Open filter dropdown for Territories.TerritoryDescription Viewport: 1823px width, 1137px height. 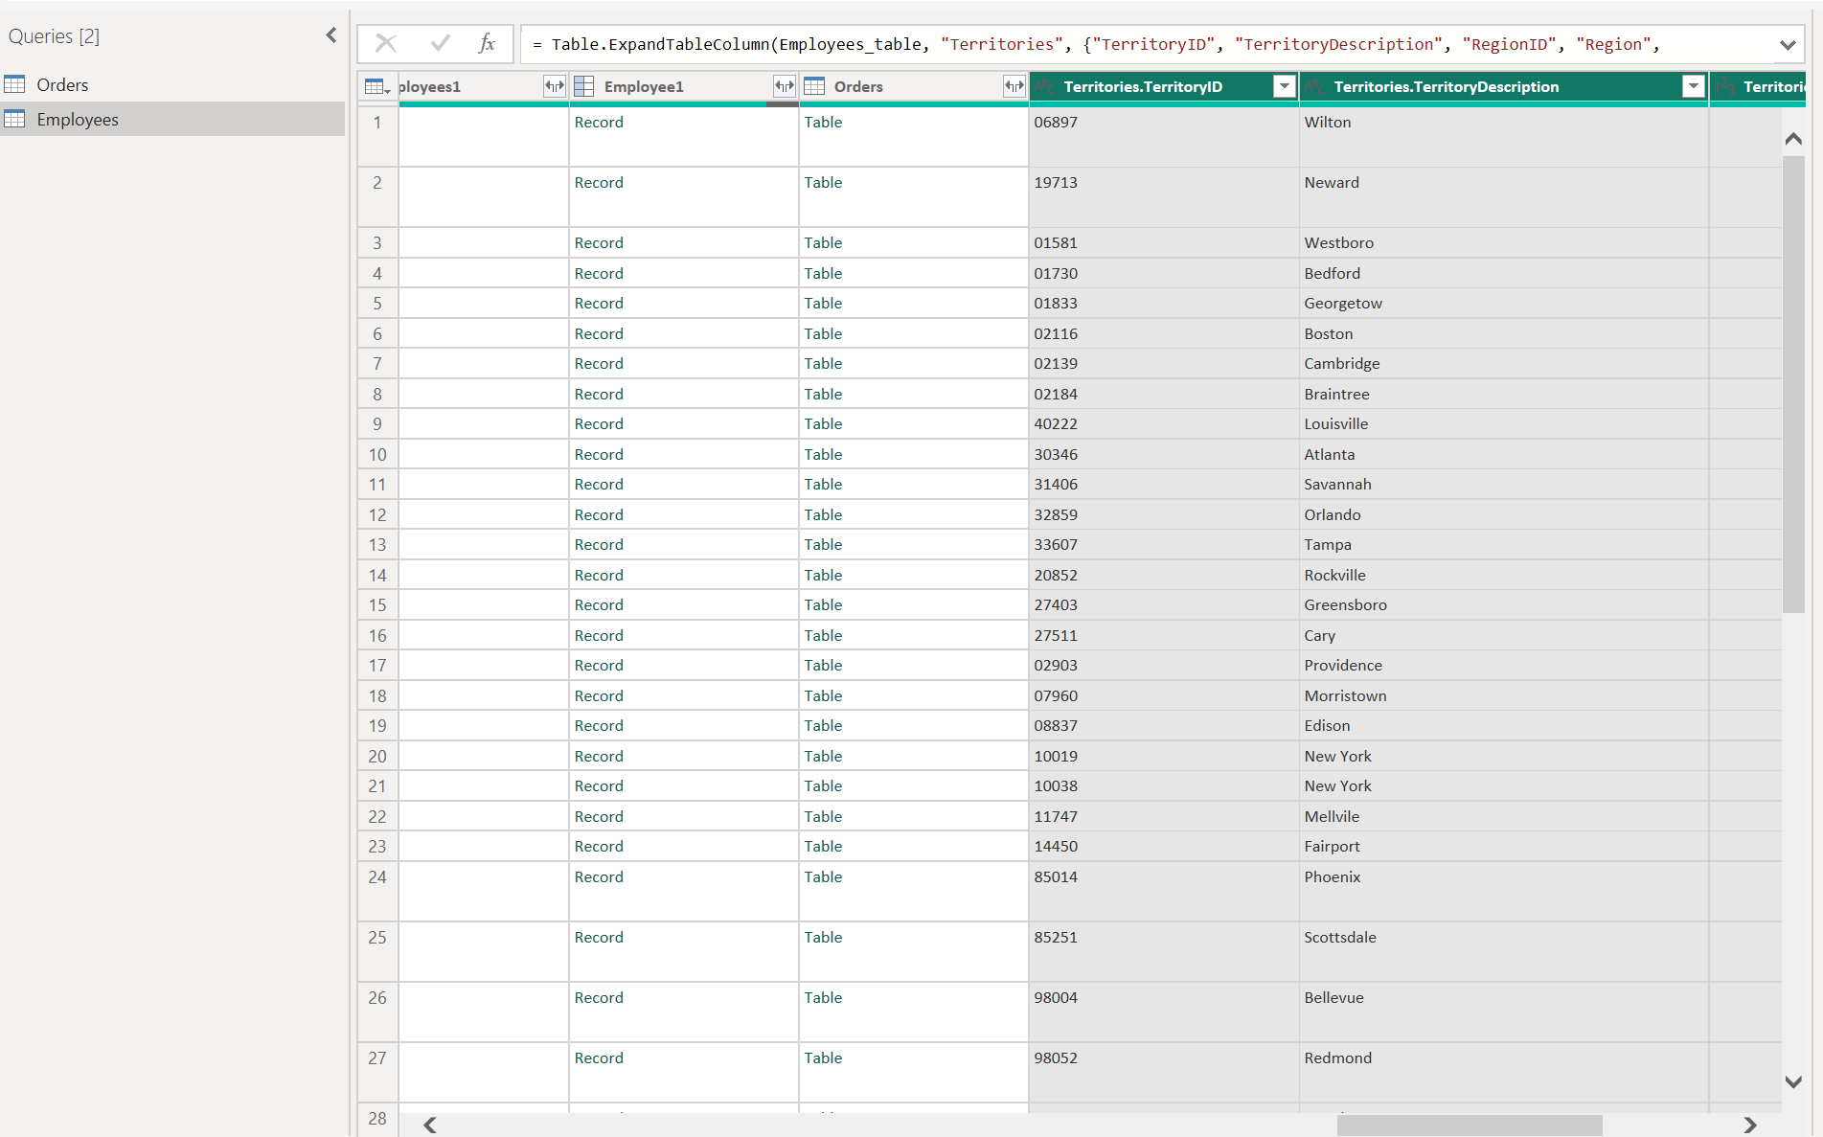pyautogui.click(x=1693, y=86)
